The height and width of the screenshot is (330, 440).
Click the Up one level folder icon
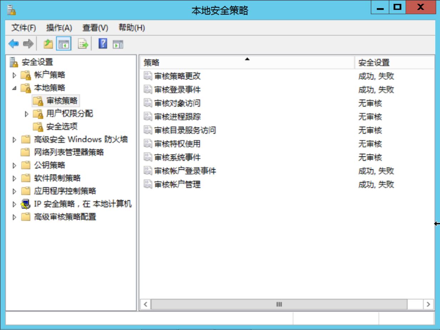click(x=48, y=44)
